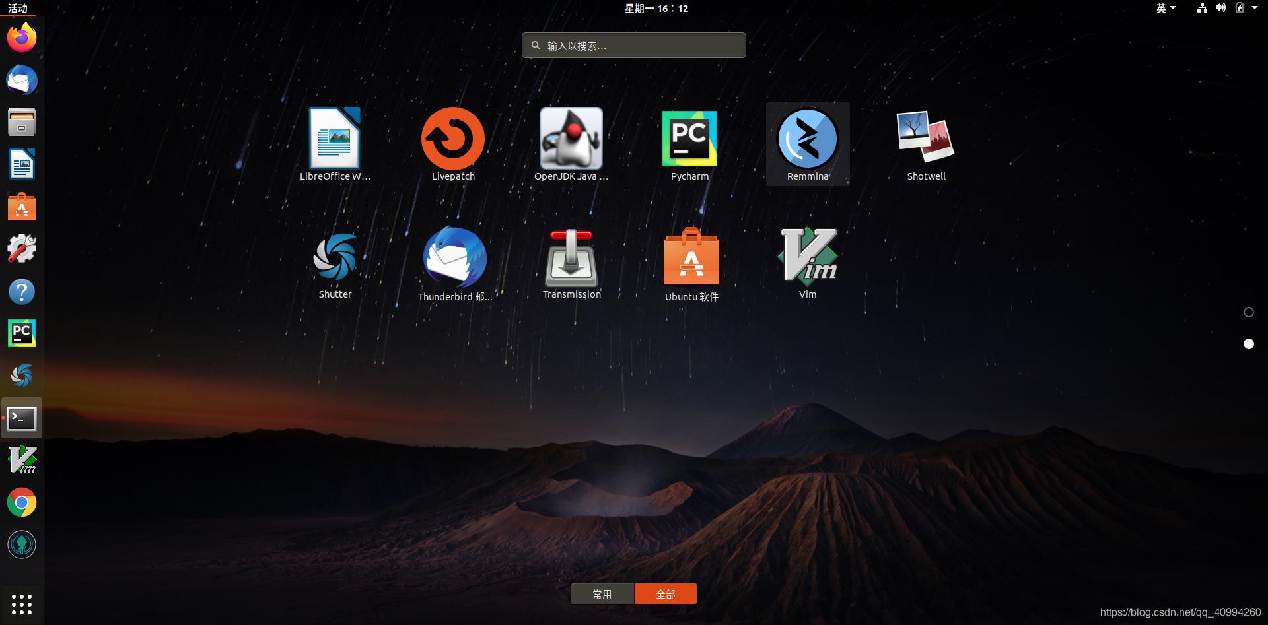This screenshot has width=1268, height=625.
Task: Go to first app grid page
Action: (x=1248, y=312)
